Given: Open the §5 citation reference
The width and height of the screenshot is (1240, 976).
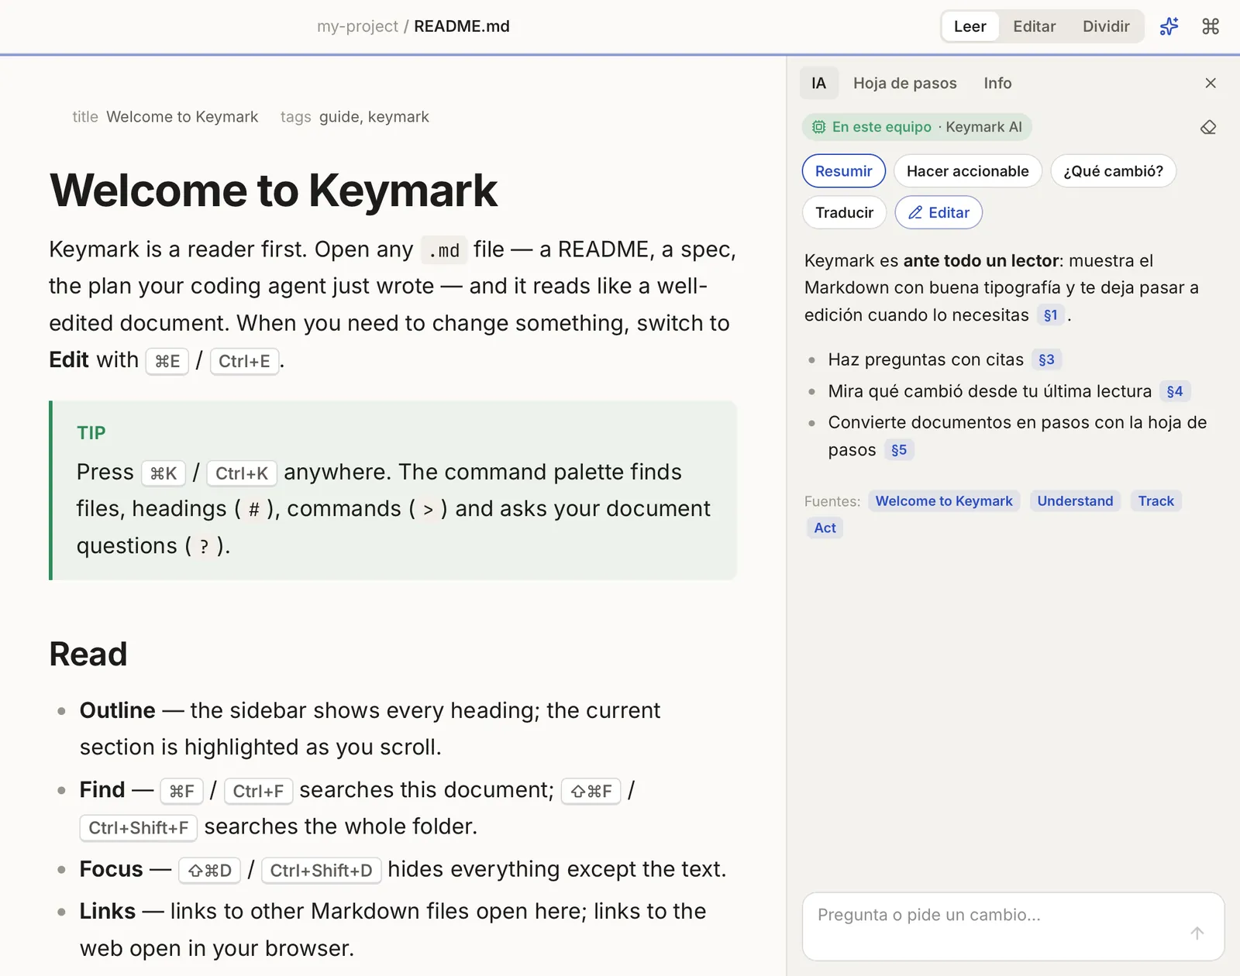Looking at the screenshot, I should click(899, 450).
